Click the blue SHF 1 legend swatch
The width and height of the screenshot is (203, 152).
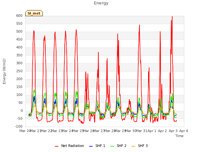[91, 146]
